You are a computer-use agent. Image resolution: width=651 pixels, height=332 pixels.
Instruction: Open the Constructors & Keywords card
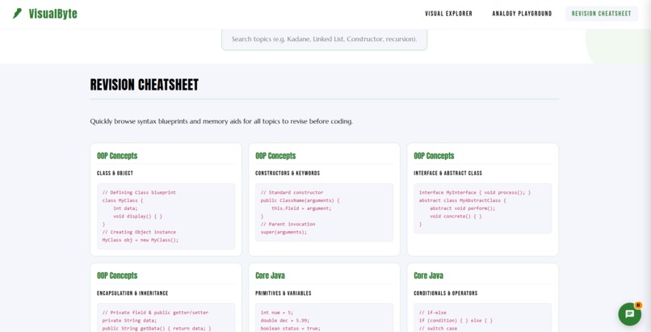324,200
